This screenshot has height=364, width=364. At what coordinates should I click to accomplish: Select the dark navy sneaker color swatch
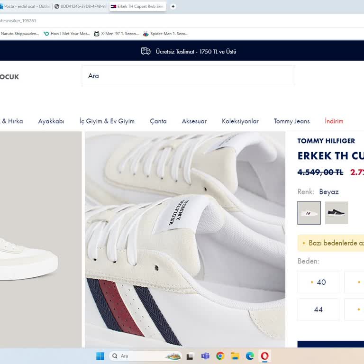(337, 213)
